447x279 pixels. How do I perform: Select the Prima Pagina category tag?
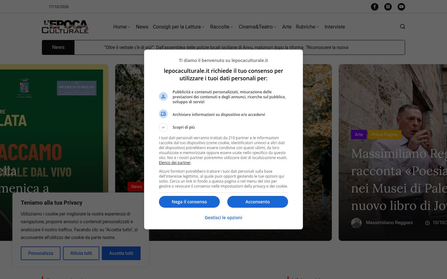coord(385,135)
